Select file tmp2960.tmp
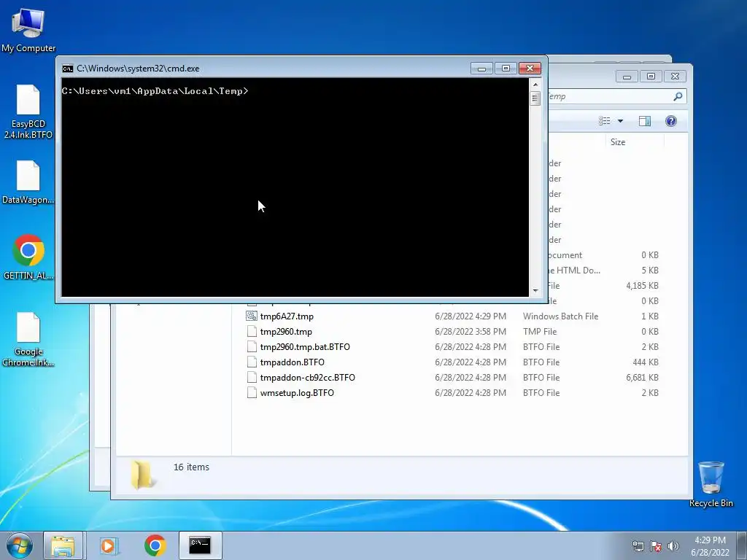 tap(286, 332)
